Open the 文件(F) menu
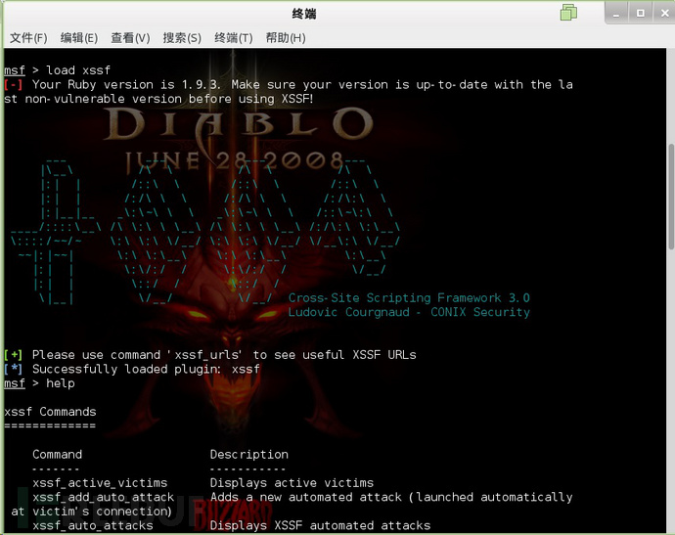Image resolution: width=675 pixels, height=535 pixels. pos(28,38)
